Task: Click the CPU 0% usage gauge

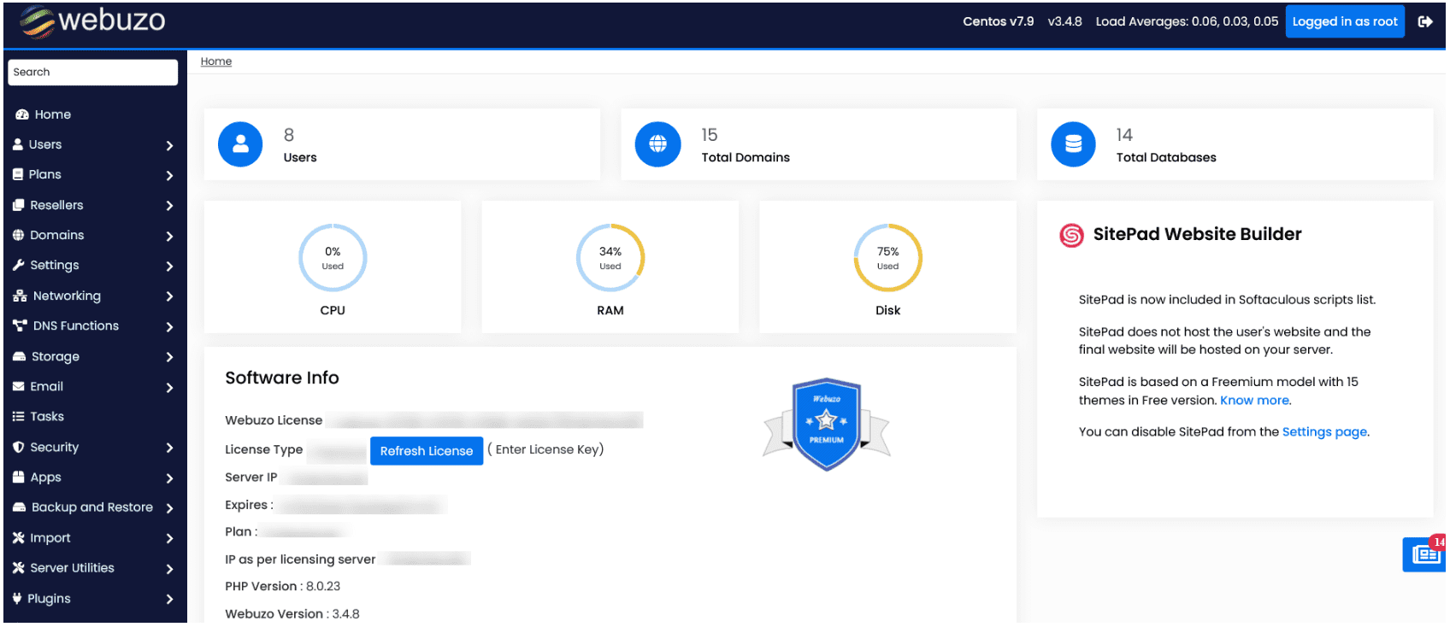Action: point(333,258)
